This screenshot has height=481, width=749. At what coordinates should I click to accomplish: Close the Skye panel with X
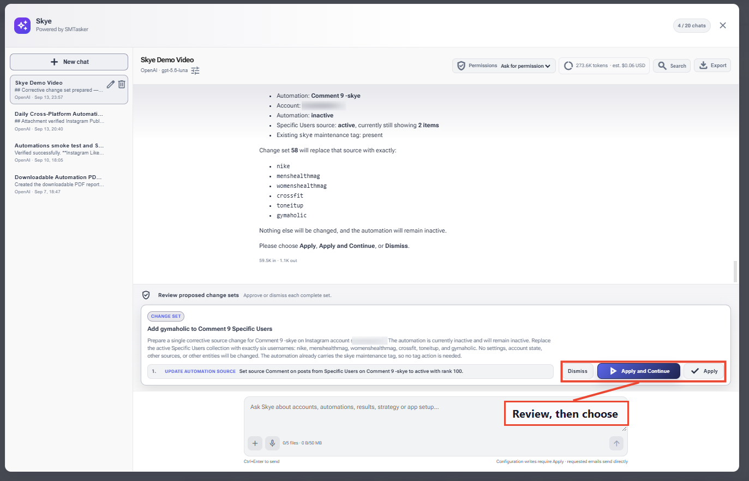coord(723,25)
